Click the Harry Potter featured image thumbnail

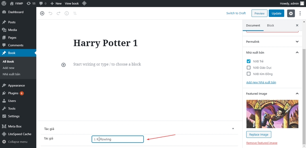click(x=272, y=114)
